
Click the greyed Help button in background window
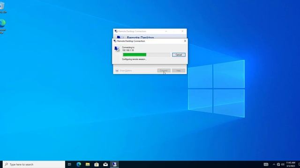tap(179, 70)
